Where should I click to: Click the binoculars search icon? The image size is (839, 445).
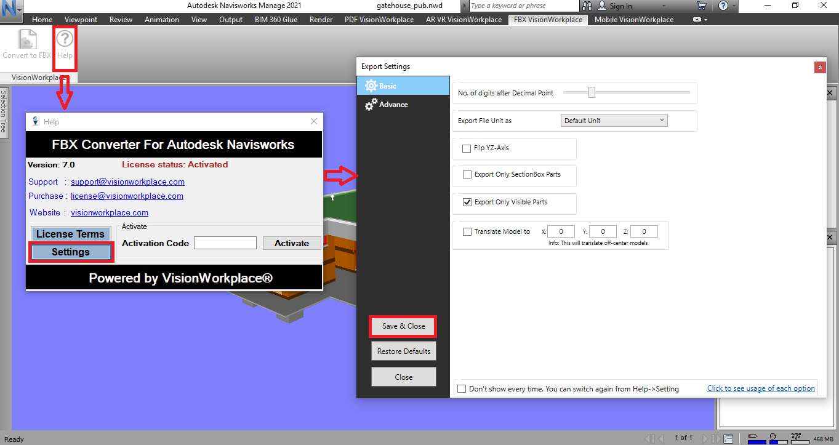point(587,6)
